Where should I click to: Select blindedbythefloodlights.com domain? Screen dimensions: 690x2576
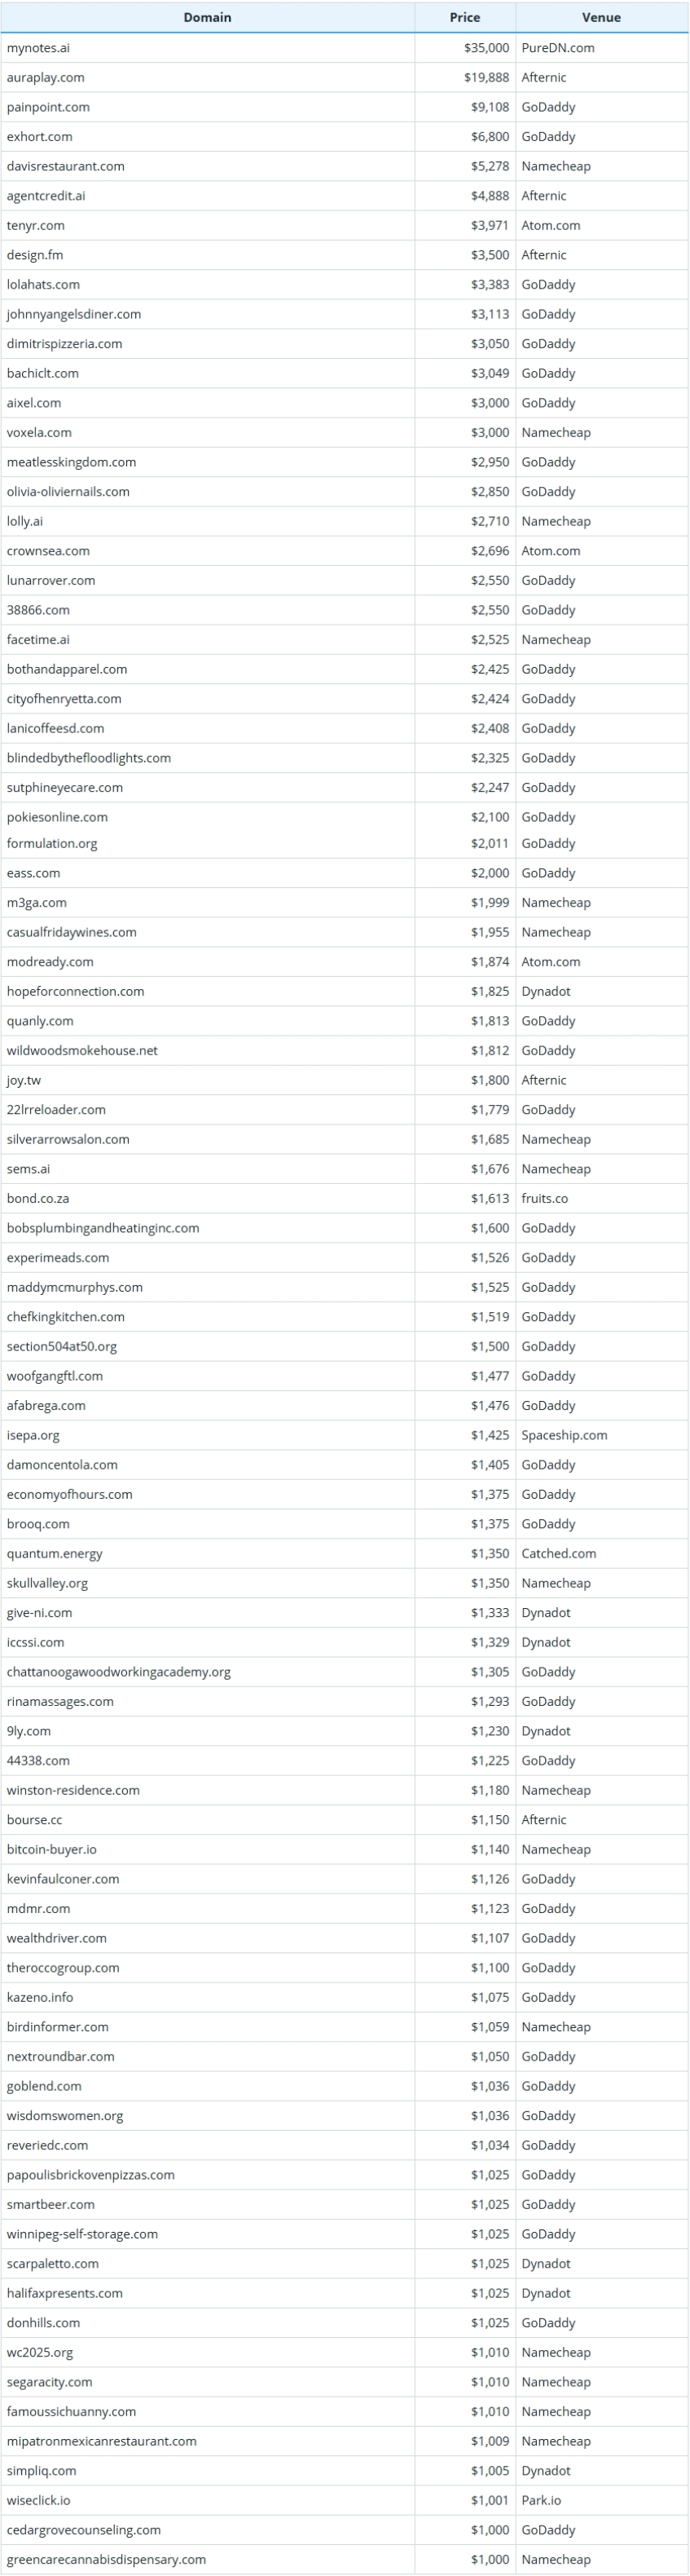coord(89,758)
